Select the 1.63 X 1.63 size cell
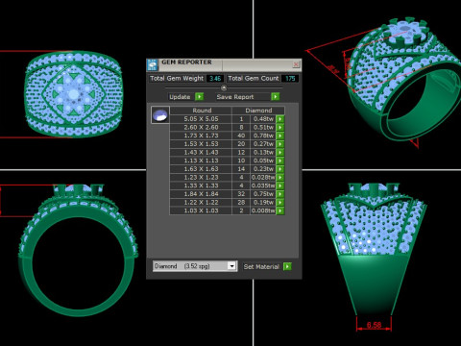Viewport: 461px width, 346px height. pos(201,169)
